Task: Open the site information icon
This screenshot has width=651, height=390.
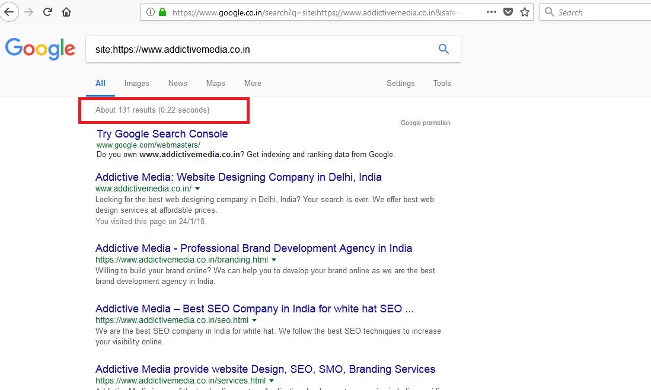Action: (x=151, y=12)
